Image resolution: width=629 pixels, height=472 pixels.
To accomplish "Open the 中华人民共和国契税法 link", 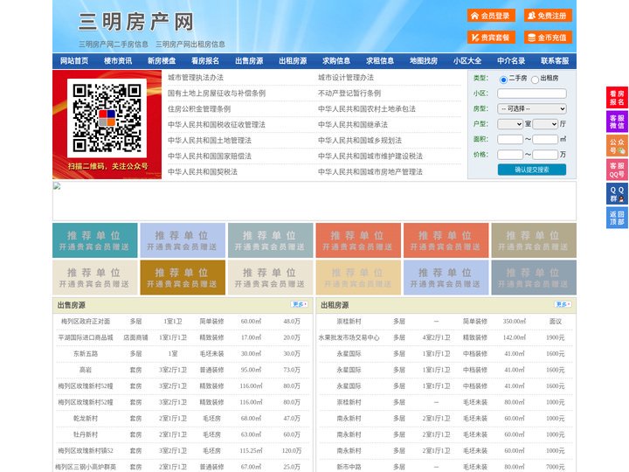I will point(203,172).
